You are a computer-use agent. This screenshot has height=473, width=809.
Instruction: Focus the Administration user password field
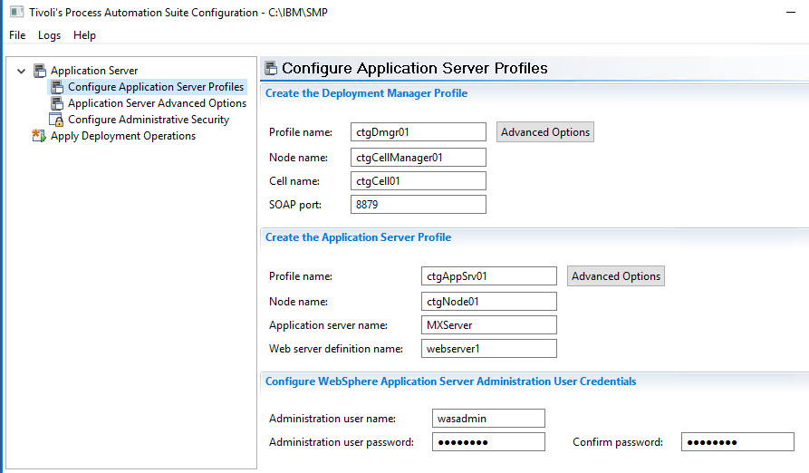tap(488, 442)
